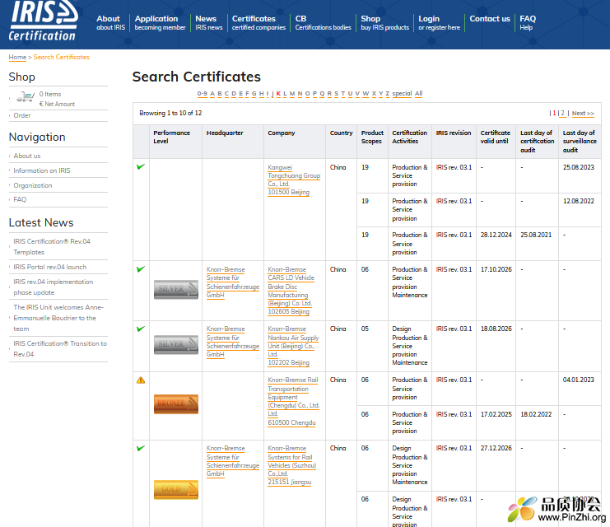Click the Gold performance level badge
The width and height of the screenshot is (610, 527).
[x=176, y=489]
